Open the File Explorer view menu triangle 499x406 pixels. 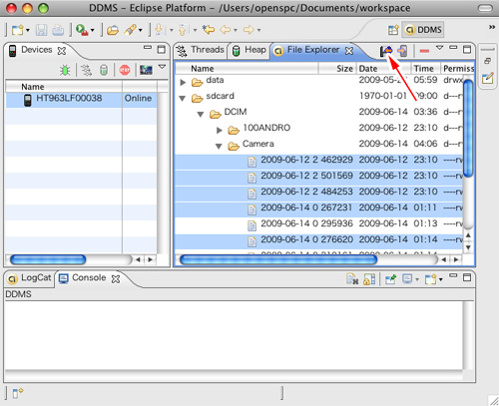[439, 48]
